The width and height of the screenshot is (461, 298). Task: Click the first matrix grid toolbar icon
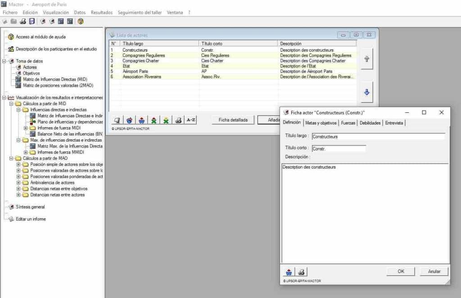pyautogui.click(x=61, y=21)
